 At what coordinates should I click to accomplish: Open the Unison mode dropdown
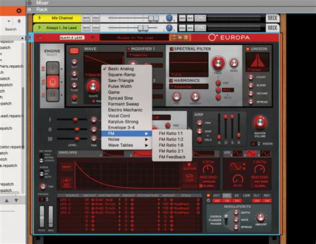pos(257,70)
